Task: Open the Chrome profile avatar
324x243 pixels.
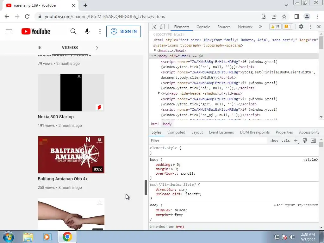Action: [x=307, y=16]
